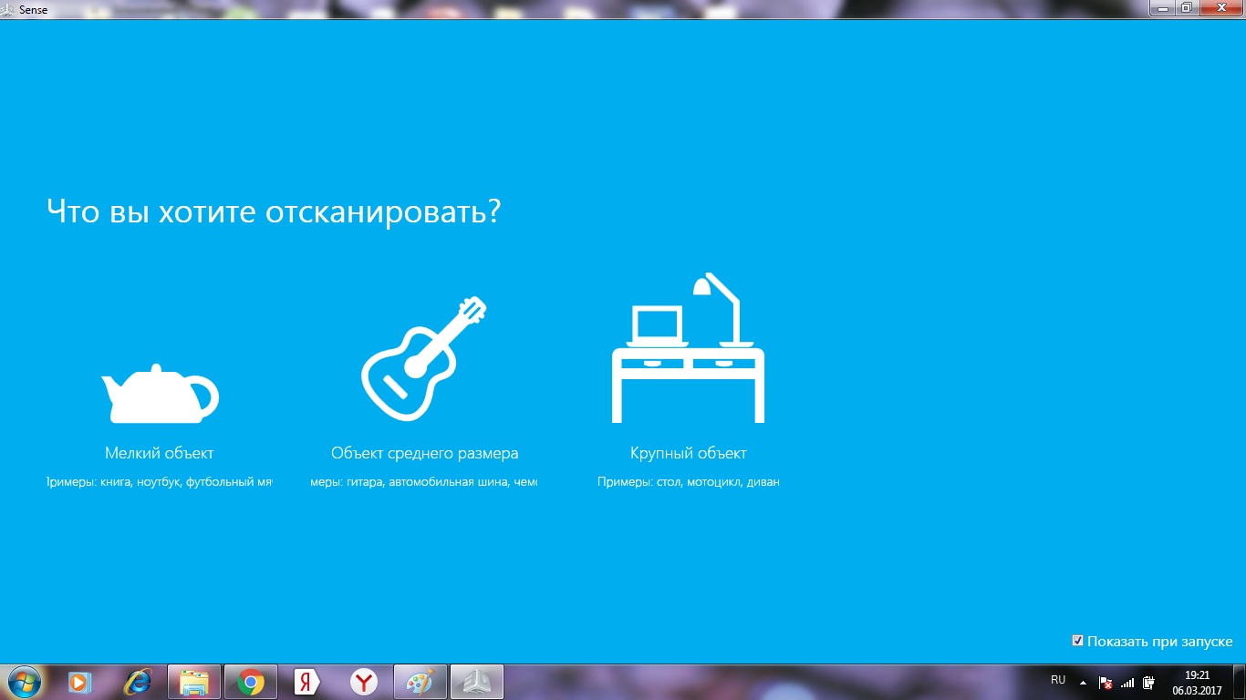The width and height of the screenshot is (1246, 700).
Task: Click the Объект среднего размера label
Action: tap(425, 453)
